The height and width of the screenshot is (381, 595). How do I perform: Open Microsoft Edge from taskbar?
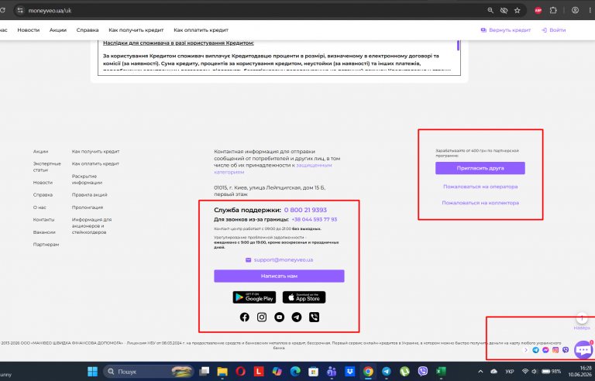tap(295, 372)
